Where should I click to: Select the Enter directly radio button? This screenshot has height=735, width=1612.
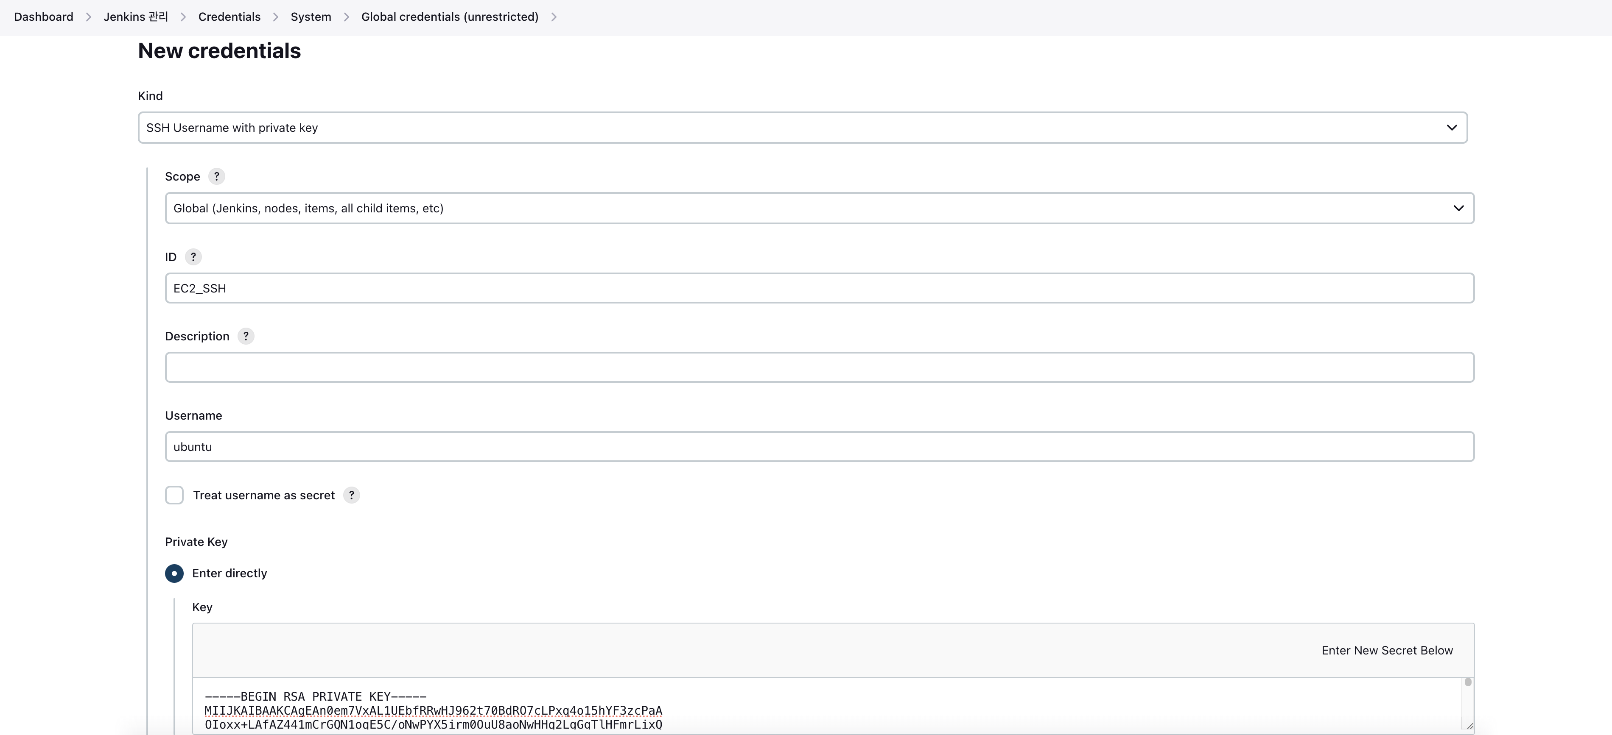tap(175, 574)
